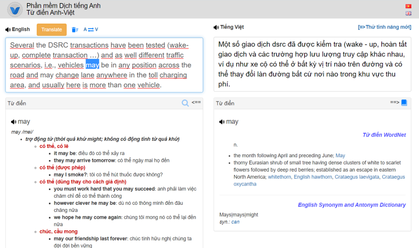The image size is (419, 248).
Task: Collapse left dictionary panel with <== arrow
Action: tap(196, 102)
